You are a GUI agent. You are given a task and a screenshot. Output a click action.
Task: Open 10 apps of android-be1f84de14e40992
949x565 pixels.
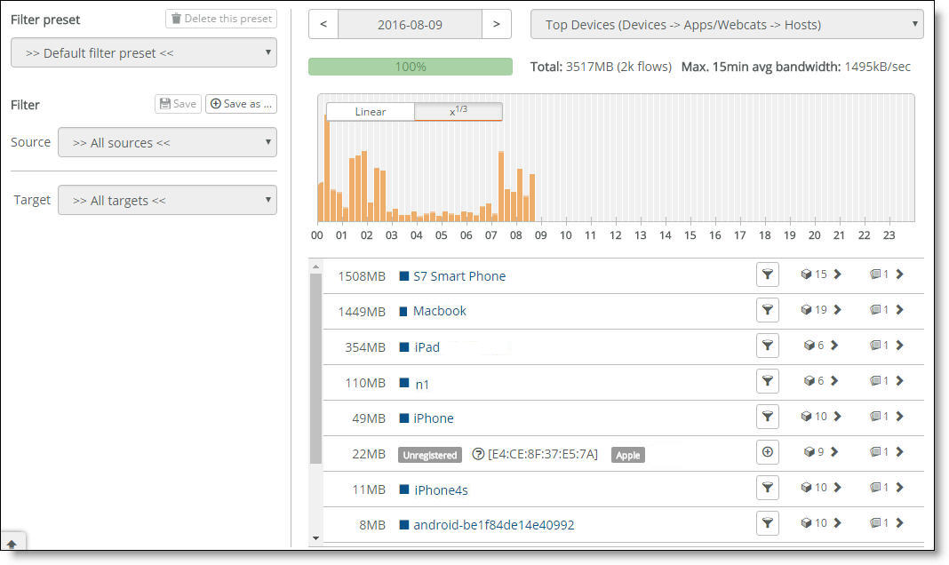click(821, 523)
